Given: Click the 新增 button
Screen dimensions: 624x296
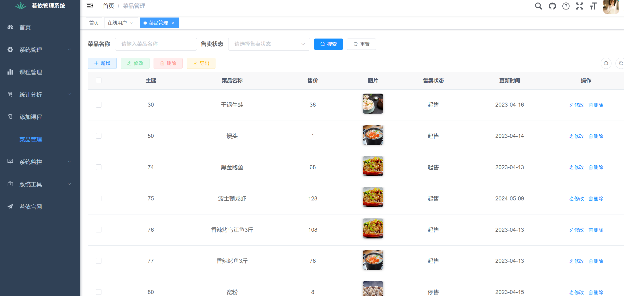Looking at the screenshot, I should click(102, 63).
